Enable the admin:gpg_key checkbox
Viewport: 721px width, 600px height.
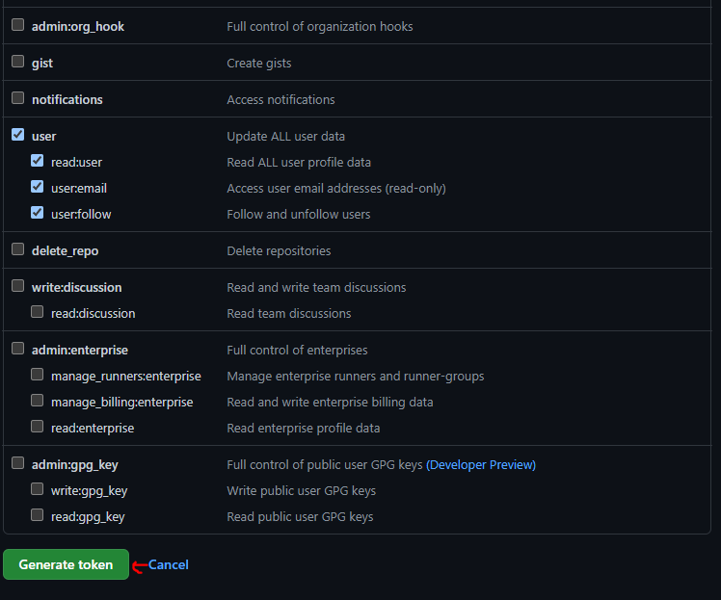18,463
